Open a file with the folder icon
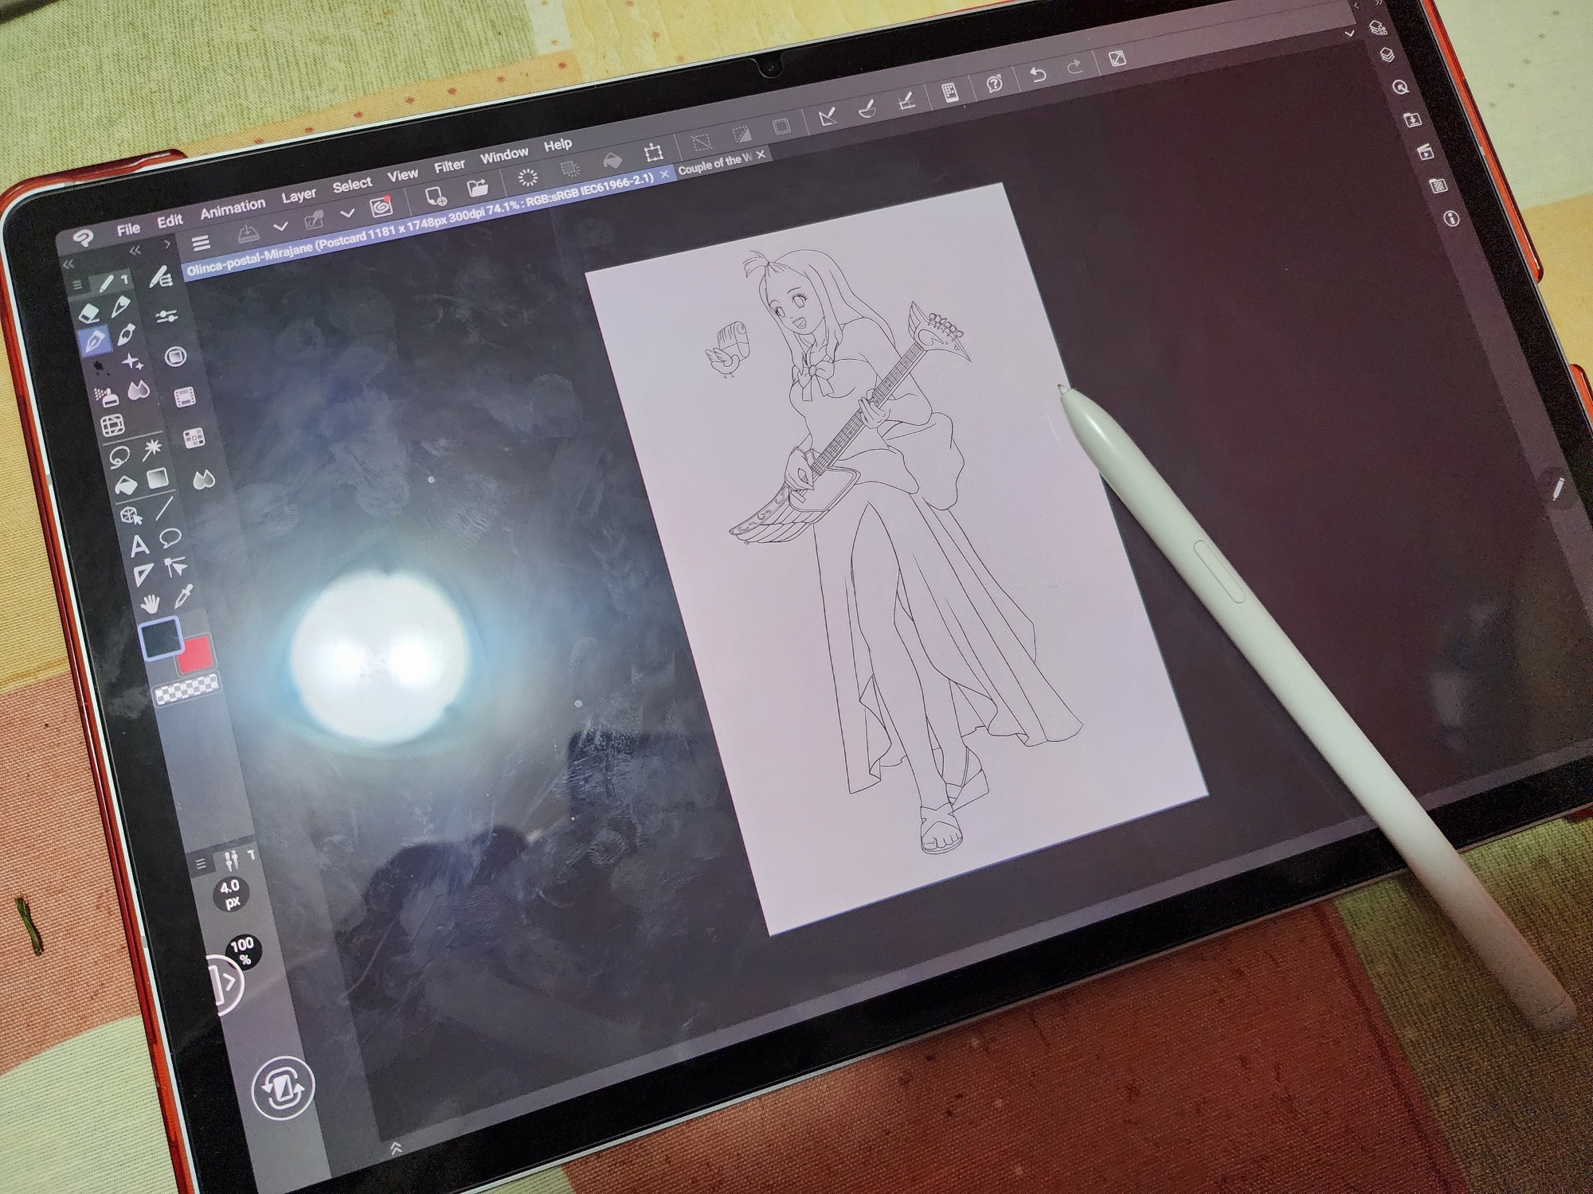 coord(478,189)
